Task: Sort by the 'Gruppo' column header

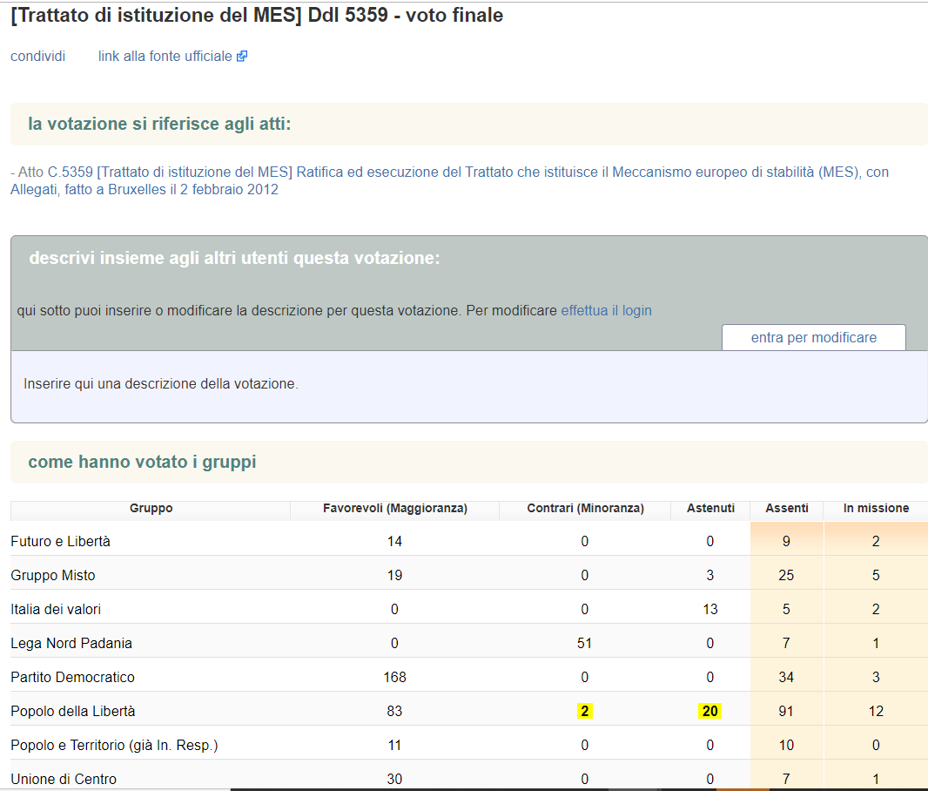Action: click(x=151, y=509)
